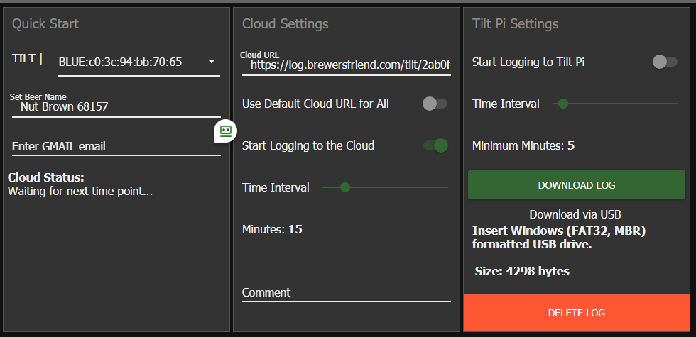Click the Size: 4298 bytes label
This screenshot has height=337, width=696.
(522, 271)
